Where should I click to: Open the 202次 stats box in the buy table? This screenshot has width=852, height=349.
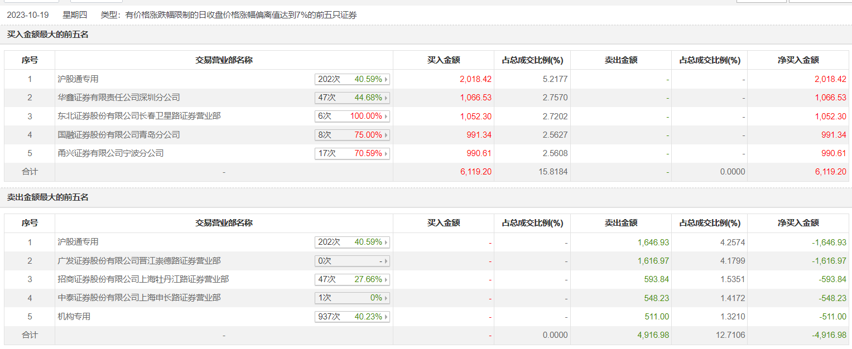point(352,79)
